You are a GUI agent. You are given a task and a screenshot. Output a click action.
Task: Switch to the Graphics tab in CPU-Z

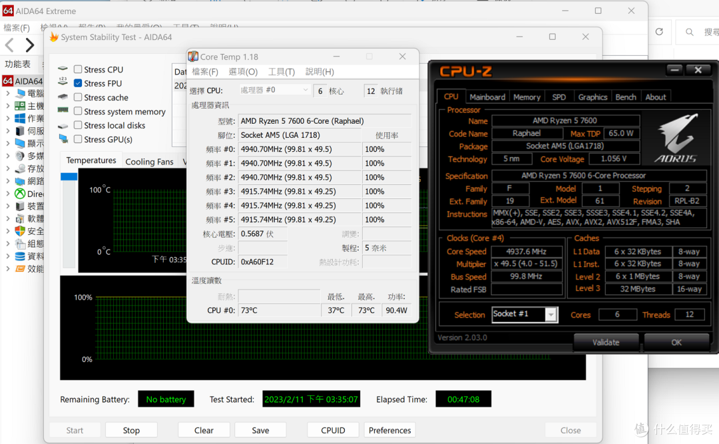(x=593, y=97)
